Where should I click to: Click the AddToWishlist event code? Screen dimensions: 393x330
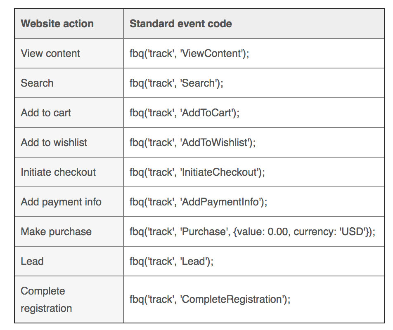point(192,142)
